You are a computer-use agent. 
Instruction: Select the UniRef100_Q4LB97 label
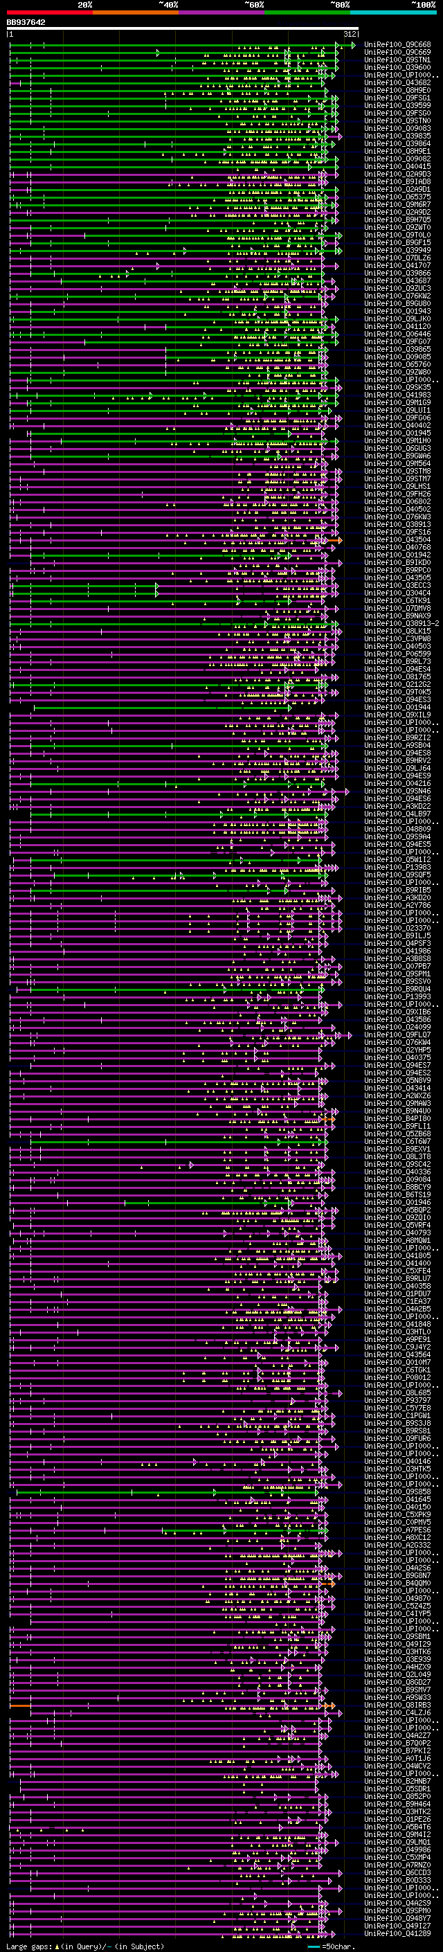(397, 814)
